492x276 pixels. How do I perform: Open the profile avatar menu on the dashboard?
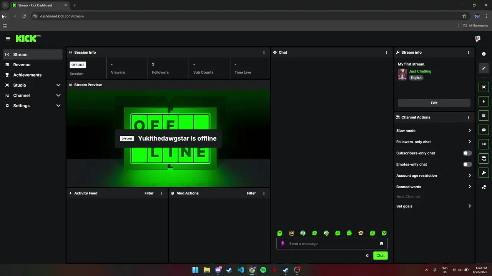477,38
